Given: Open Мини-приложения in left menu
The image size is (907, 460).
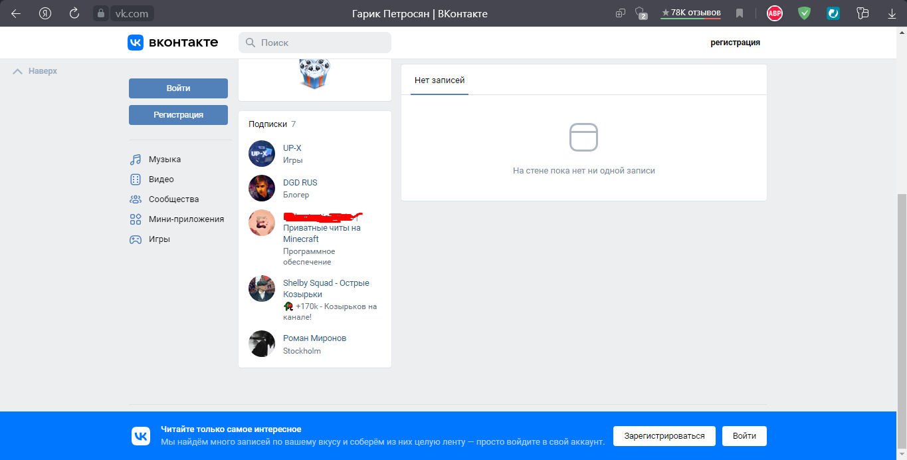Looking at the screenshot, I should coord(186,219).
